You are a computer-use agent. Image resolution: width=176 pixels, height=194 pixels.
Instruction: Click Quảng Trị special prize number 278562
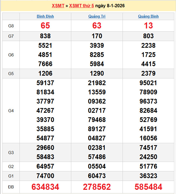pyautogui.click(x=97, y=187)
